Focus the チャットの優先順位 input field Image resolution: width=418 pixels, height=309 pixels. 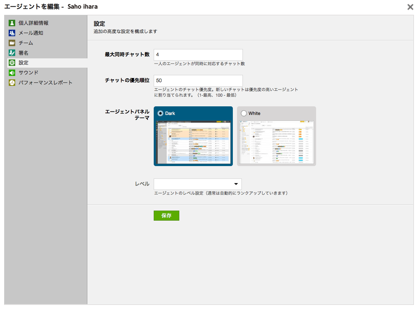[x=198, y=81]
